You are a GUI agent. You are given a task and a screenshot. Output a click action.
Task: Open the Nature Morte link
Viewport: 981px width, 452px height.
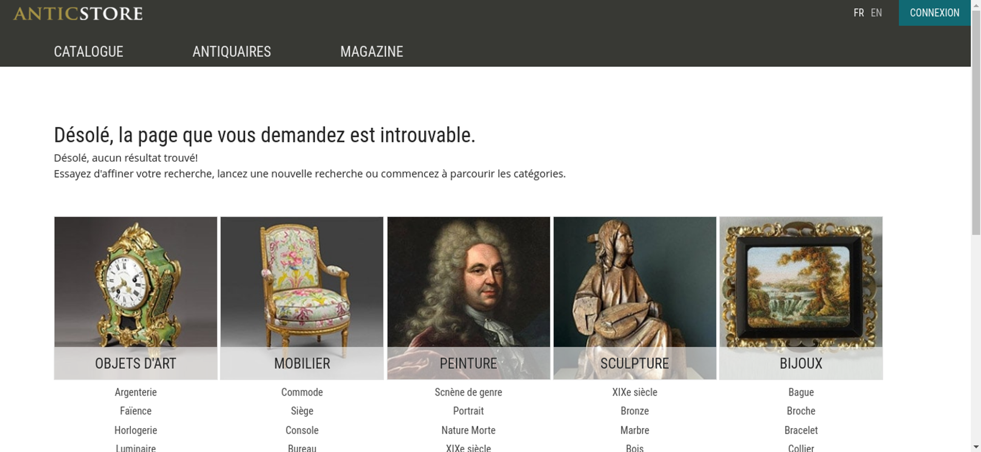468,430
